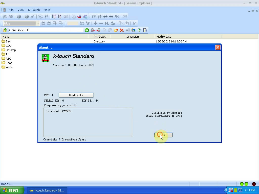The height and width of the screenshot is (194, 259).
Task: Confirm the About dialog with OK
Action: tap(164, 135)
